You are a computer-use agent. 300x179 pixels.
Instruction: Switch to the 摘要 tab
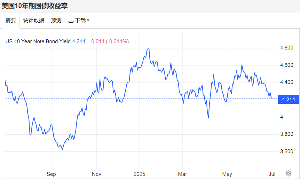coord(11,20)
